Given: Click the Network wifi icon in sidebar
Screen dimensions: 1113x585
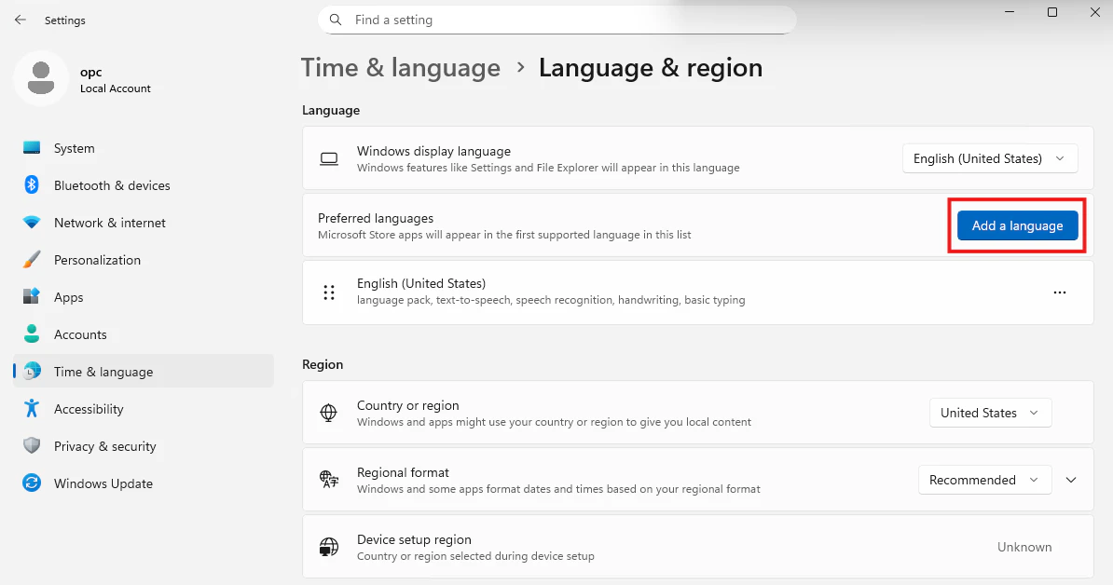Looking at the screenshot, I should 32,223.
